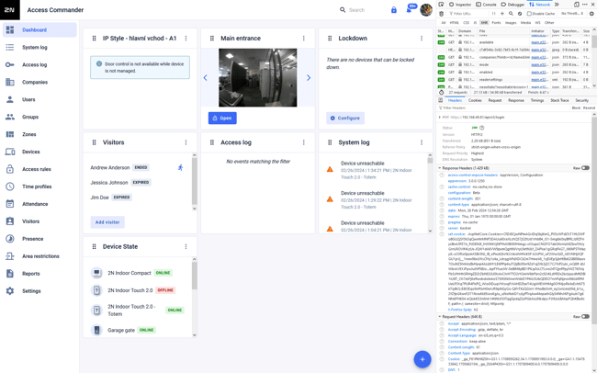
Task: Open the throttling dropdown in DevTools
Action: 572,14
